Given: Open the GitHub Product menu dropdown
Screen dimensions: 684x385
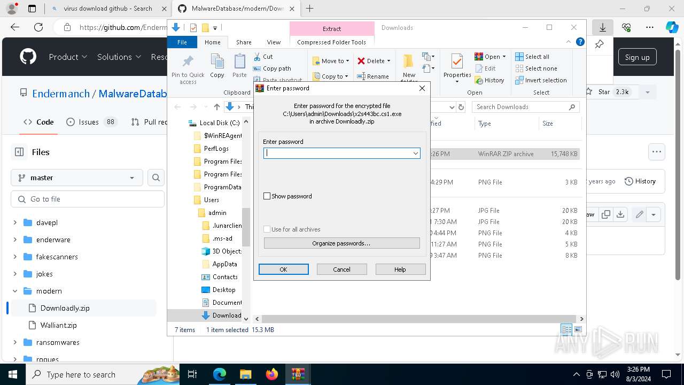Looking at the screenshot, I should [68, 57].
